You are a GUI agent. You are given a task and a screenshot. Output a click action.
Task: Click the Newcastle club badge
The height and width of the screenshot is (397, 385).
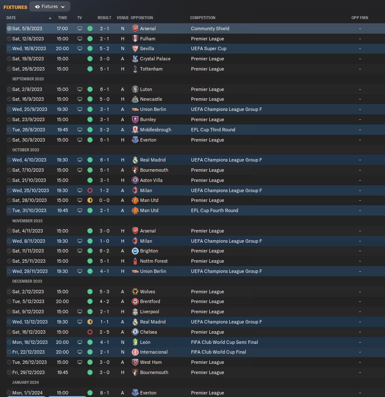135,99
